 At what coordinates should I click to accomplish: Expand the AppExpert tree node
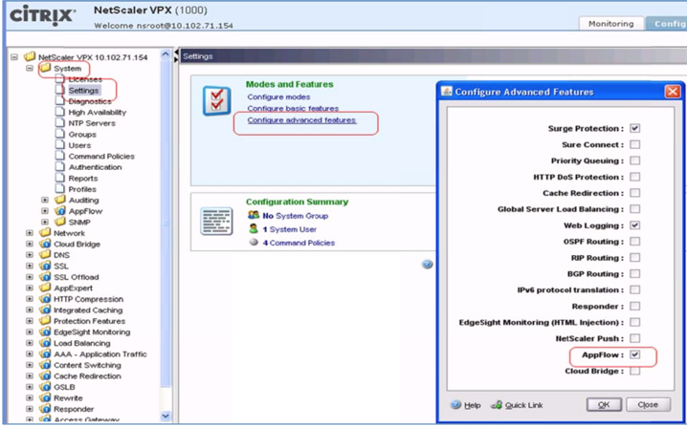point(30,288)
